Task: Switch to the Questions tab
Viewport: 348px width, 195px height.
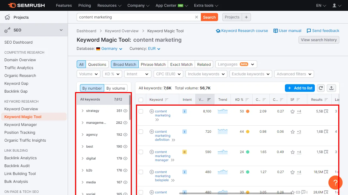Action: pyautogui.click(x=97, y=64)
